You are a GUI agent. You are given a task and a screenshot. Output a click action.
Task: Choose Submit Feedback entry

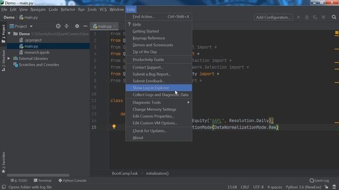tap(159, 81)
